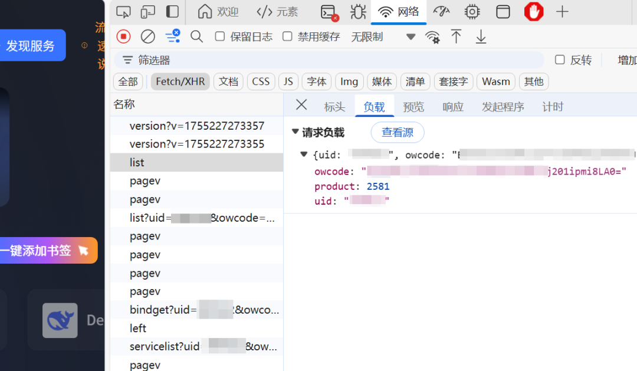Collapse the {uid: payload object triangle
The width and height of the screenshot is (637, 371).
[x=304, y=154]
